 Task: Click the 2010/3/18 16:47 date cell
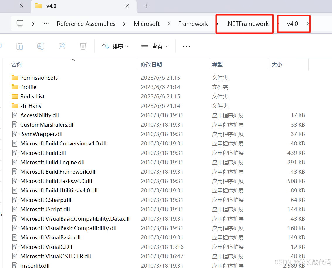pyautogui.click(x=162, y=256)
